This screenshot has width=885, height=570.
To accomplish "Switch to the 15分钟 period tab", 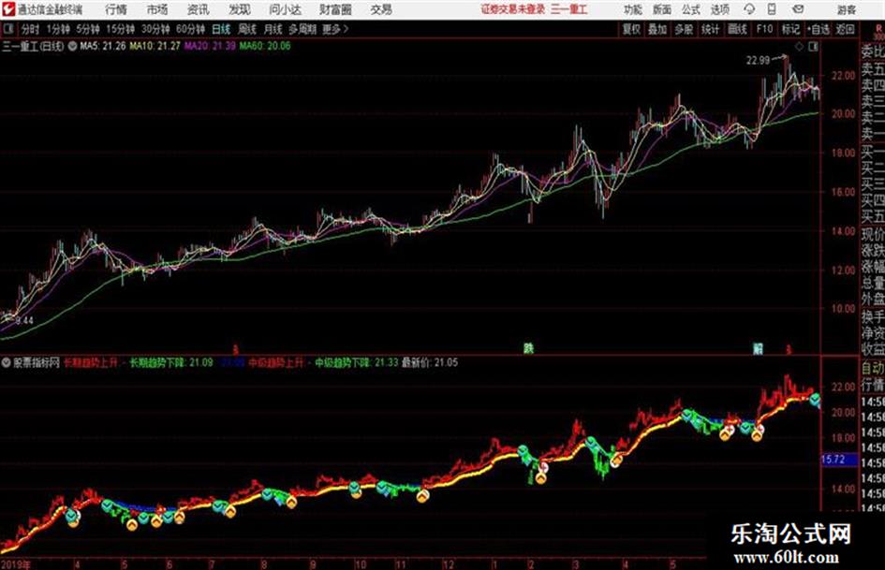I will (x=120, y=29).
